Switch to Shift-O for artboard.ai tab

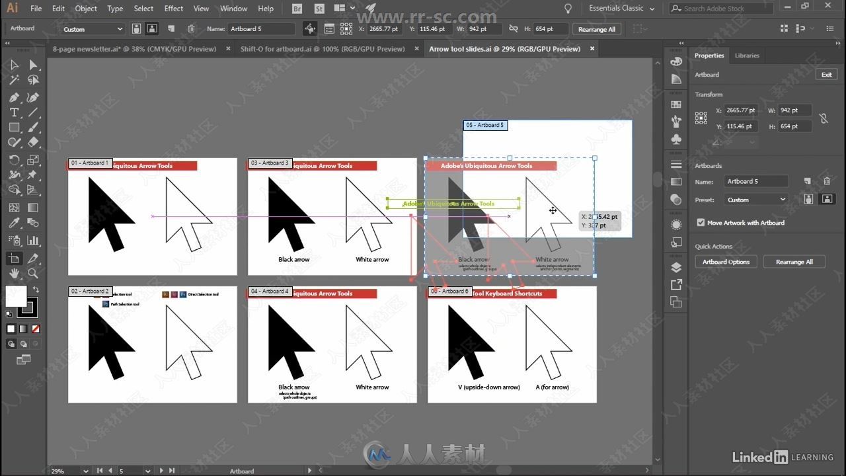point(323,49)
